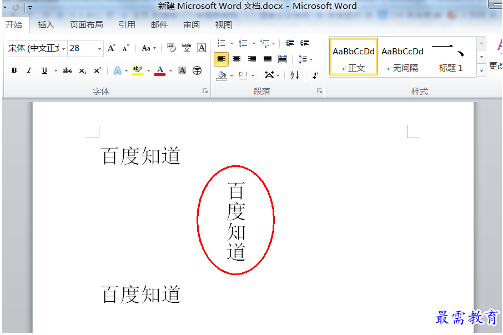Expand the underline style dropdown arrow

coord(56,71)
